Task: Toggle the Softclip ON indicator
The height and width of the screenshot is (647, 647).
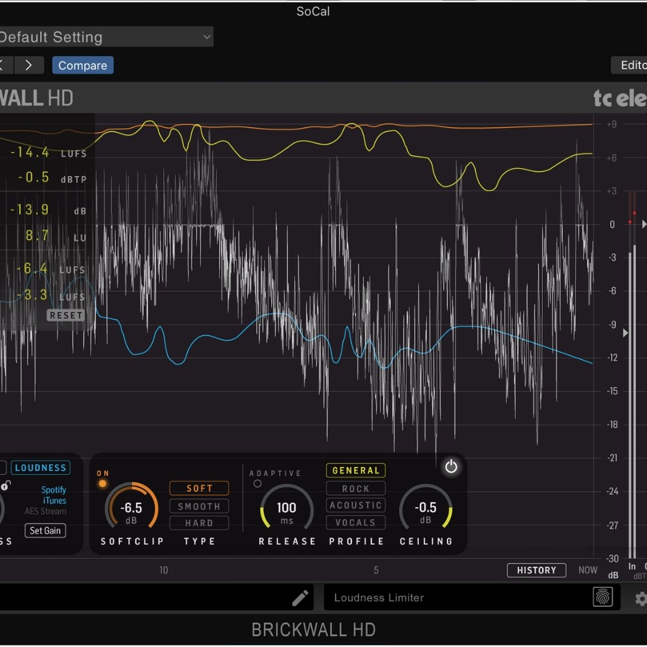Action: 102,483
